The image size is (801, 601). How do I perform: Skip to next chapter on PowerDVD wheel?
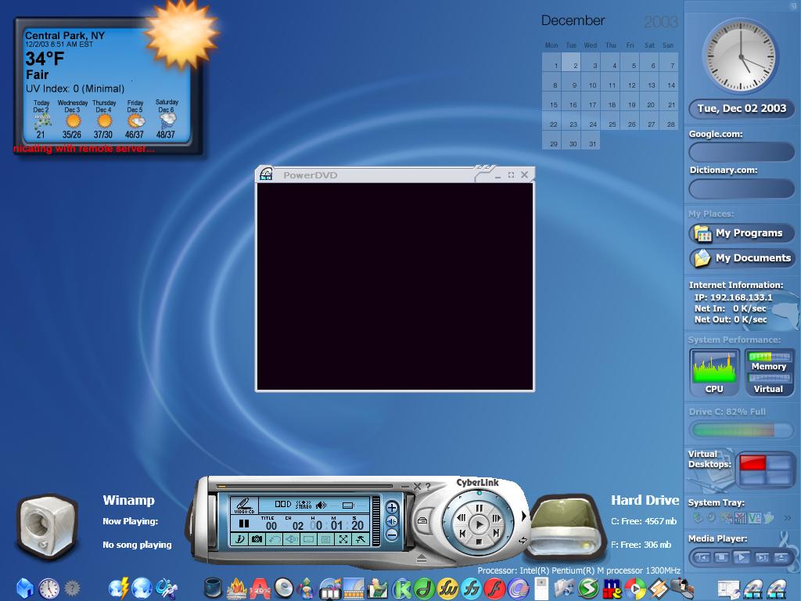(x=496, y=533)
